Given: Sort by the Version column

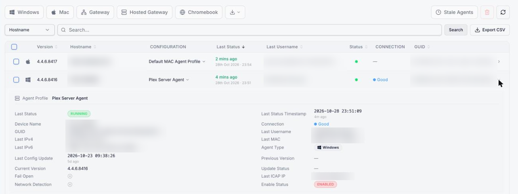Looking at the screenshot, I should (x=47, y=47).
